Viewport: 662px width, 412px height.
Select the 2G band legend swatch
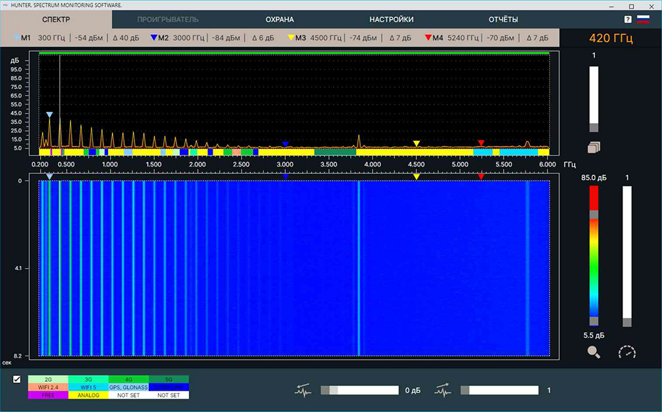48,380
